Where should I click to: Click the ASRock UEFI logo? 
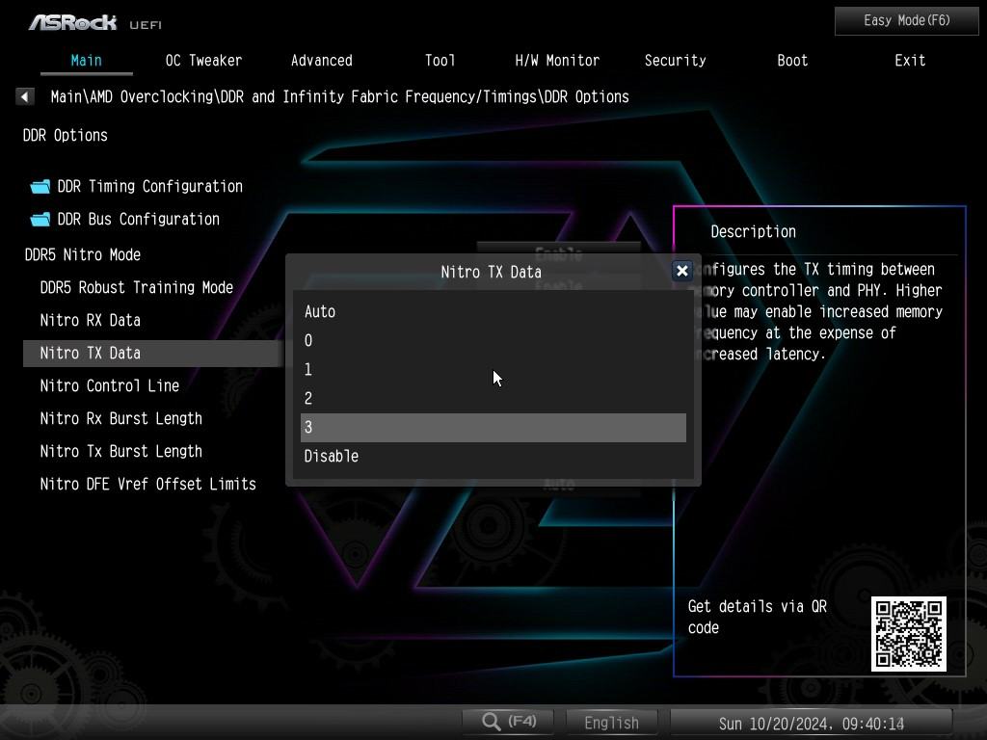coord(95,23)
